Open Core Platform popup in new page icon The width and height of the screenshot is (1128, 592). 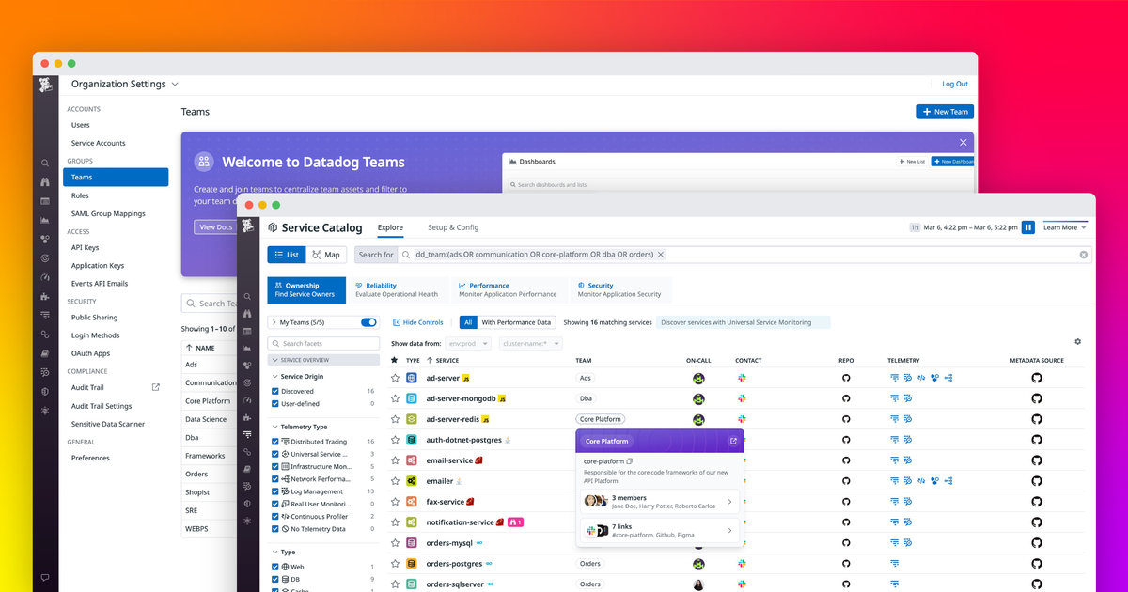[733, 441]
